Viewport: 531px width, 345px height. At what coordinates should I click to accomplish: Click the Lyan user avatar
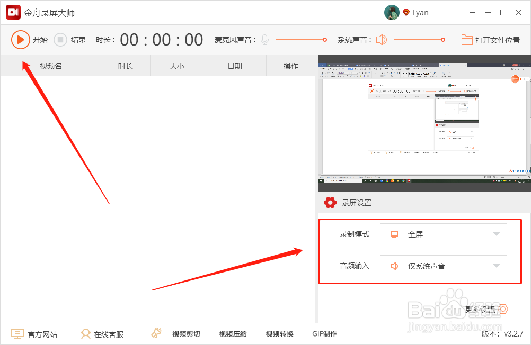click(392, 12)
